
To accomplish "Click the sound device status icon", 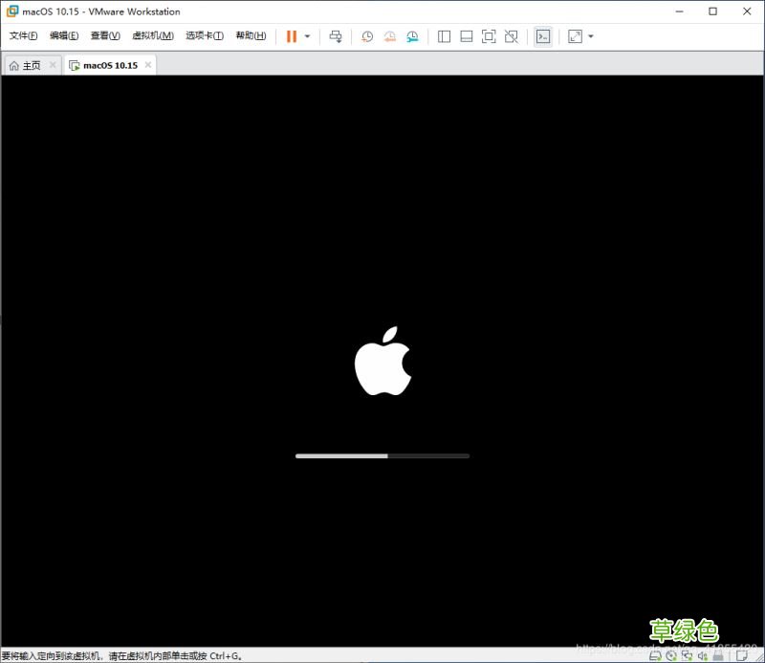I will pyautogui.click(x=705, y=656).
